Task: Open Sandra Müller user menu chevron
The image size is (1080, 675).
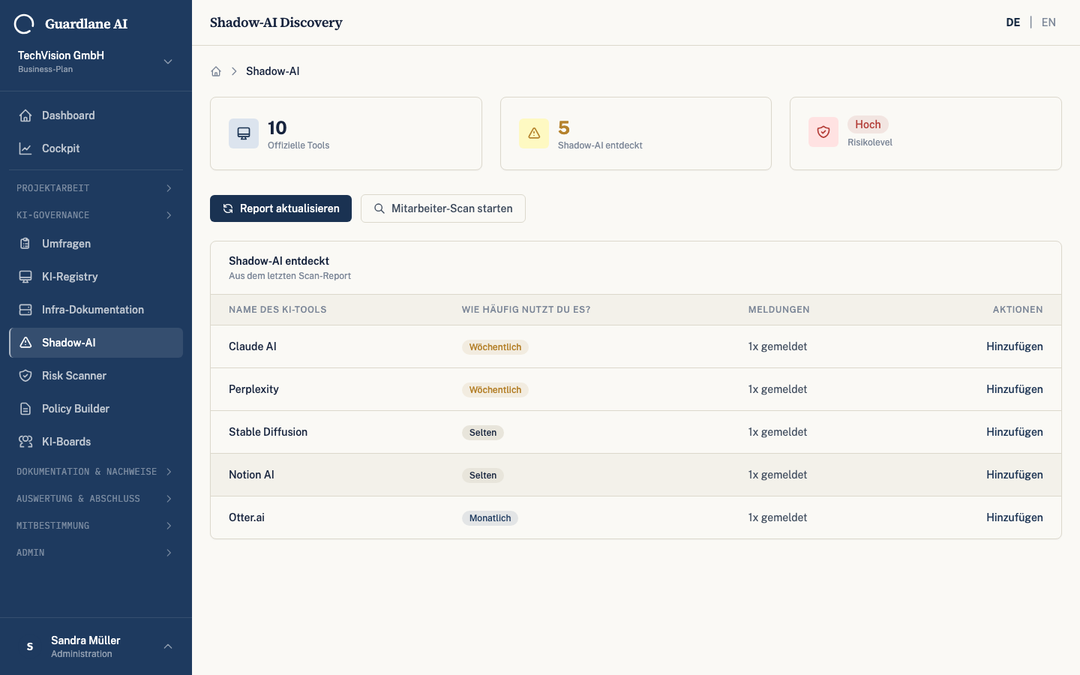Action: [168, 646]
